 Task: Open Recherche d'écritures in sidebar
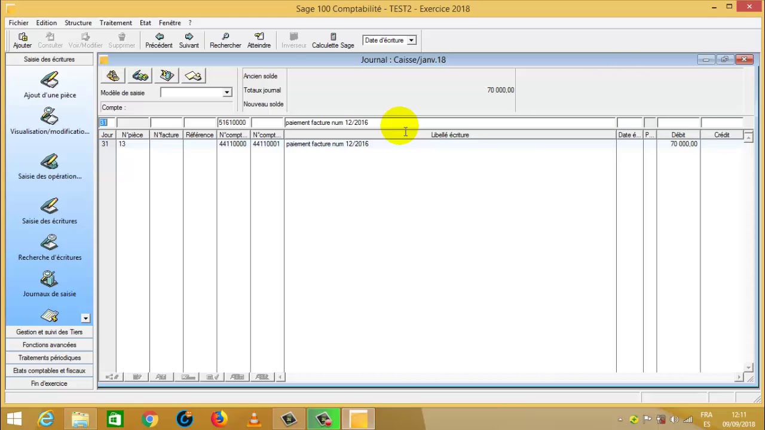coord(50,248)
